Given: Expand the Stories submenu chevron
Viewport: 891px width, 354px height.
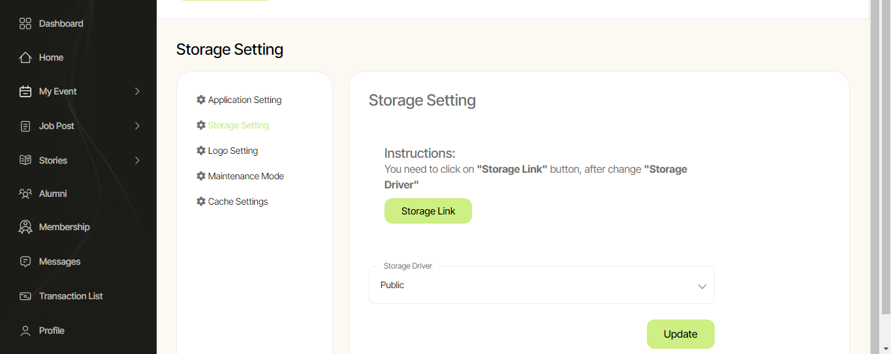Looking at the screenshot, I should (137, 160).
